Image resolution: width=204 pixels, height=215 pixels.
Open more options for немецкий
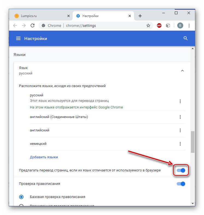(x=180, y=144)
